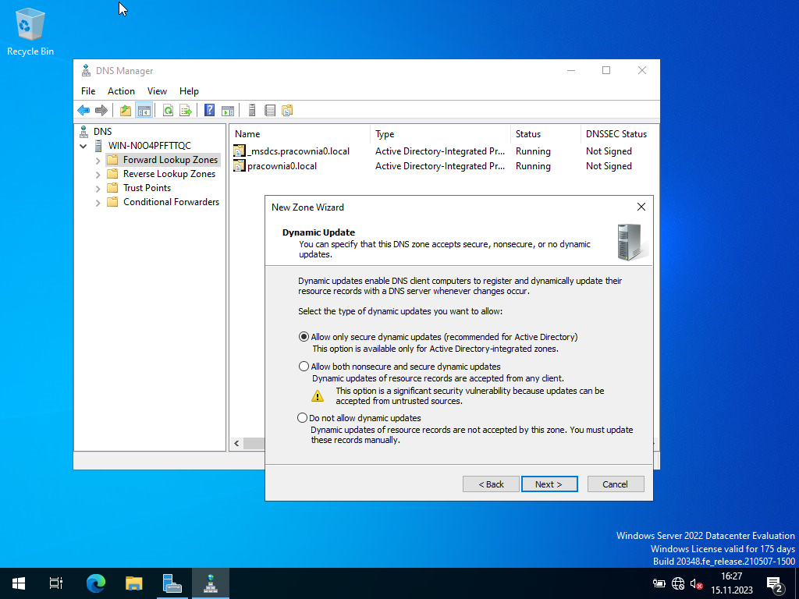Collapse the WIN-N0O4PFFTTQC server node

coord(83,146)
